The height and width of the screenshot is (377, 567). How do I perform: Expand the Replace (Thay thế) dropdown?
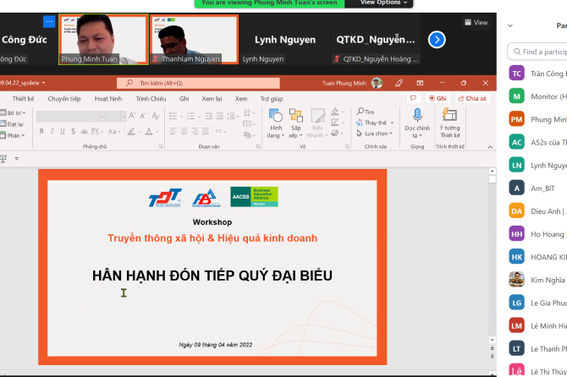[391, 123]
